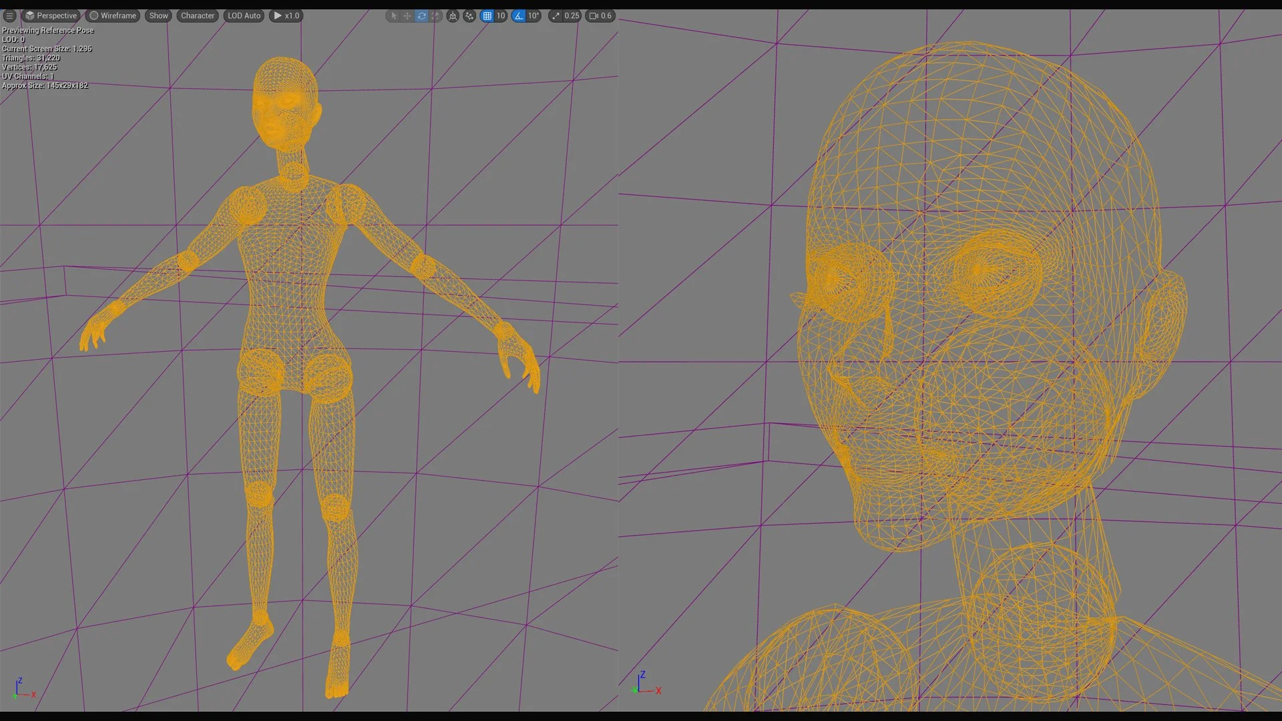Open scale snap value 0.25

[572, 15]
